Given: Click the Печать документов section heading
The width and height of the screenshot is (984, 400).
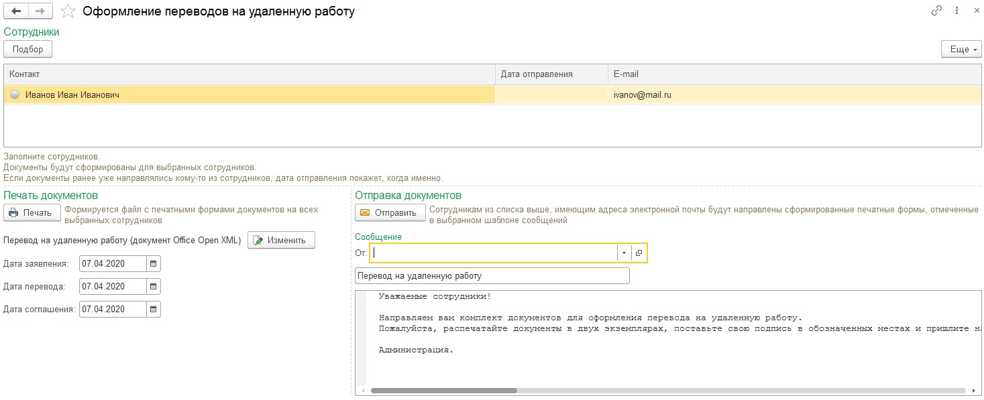Looking at the screenshot, I should [x=51, y=195].
